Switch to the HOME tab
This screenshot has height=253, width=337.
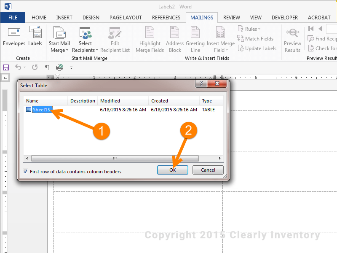point(39,18)
